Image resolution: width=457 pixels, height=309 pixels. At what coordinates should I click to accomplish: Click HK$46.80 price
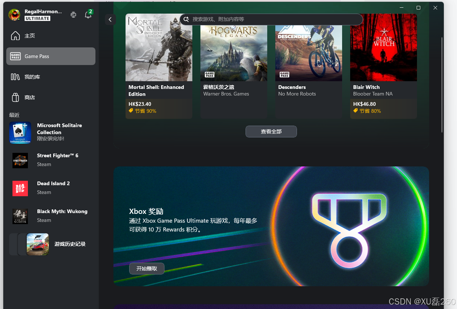[364, 104]
